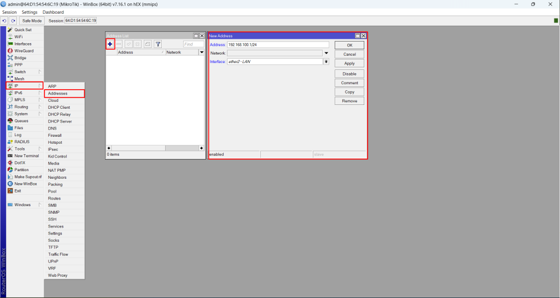Screen dimensions: 560x298
Task: Click Apply in New Address dialog
Action: (349, 63)
